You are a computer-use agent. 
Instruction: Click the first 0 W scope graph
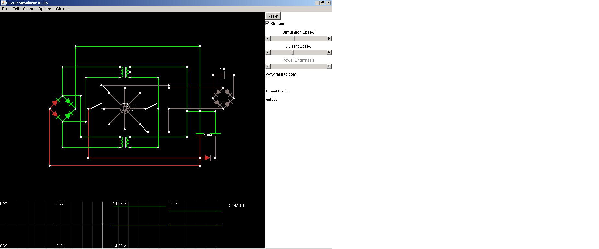[x=27, y=225]
